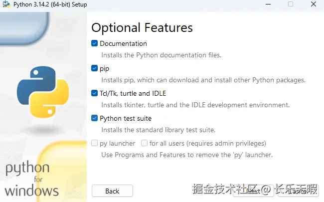Screen dimensions: 324x202
Task: Click the Python setup icon in title bar
Action: (x=6, y=4)
